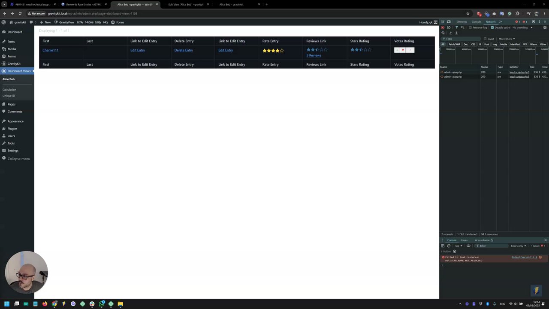
Task: Toggle the network filter funnel icon
Action: (x=456, y=27)
